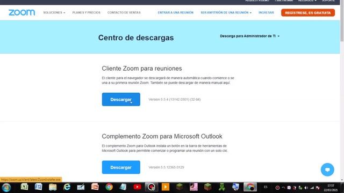
Task: Click version text 5.5.12365.0129
Action: click(166, 167)
